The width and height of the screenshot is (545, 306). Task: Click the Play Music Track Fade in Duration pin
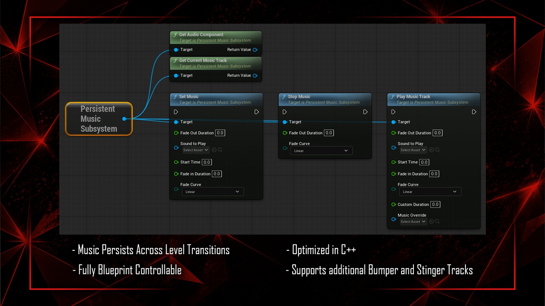click(394, 174)
